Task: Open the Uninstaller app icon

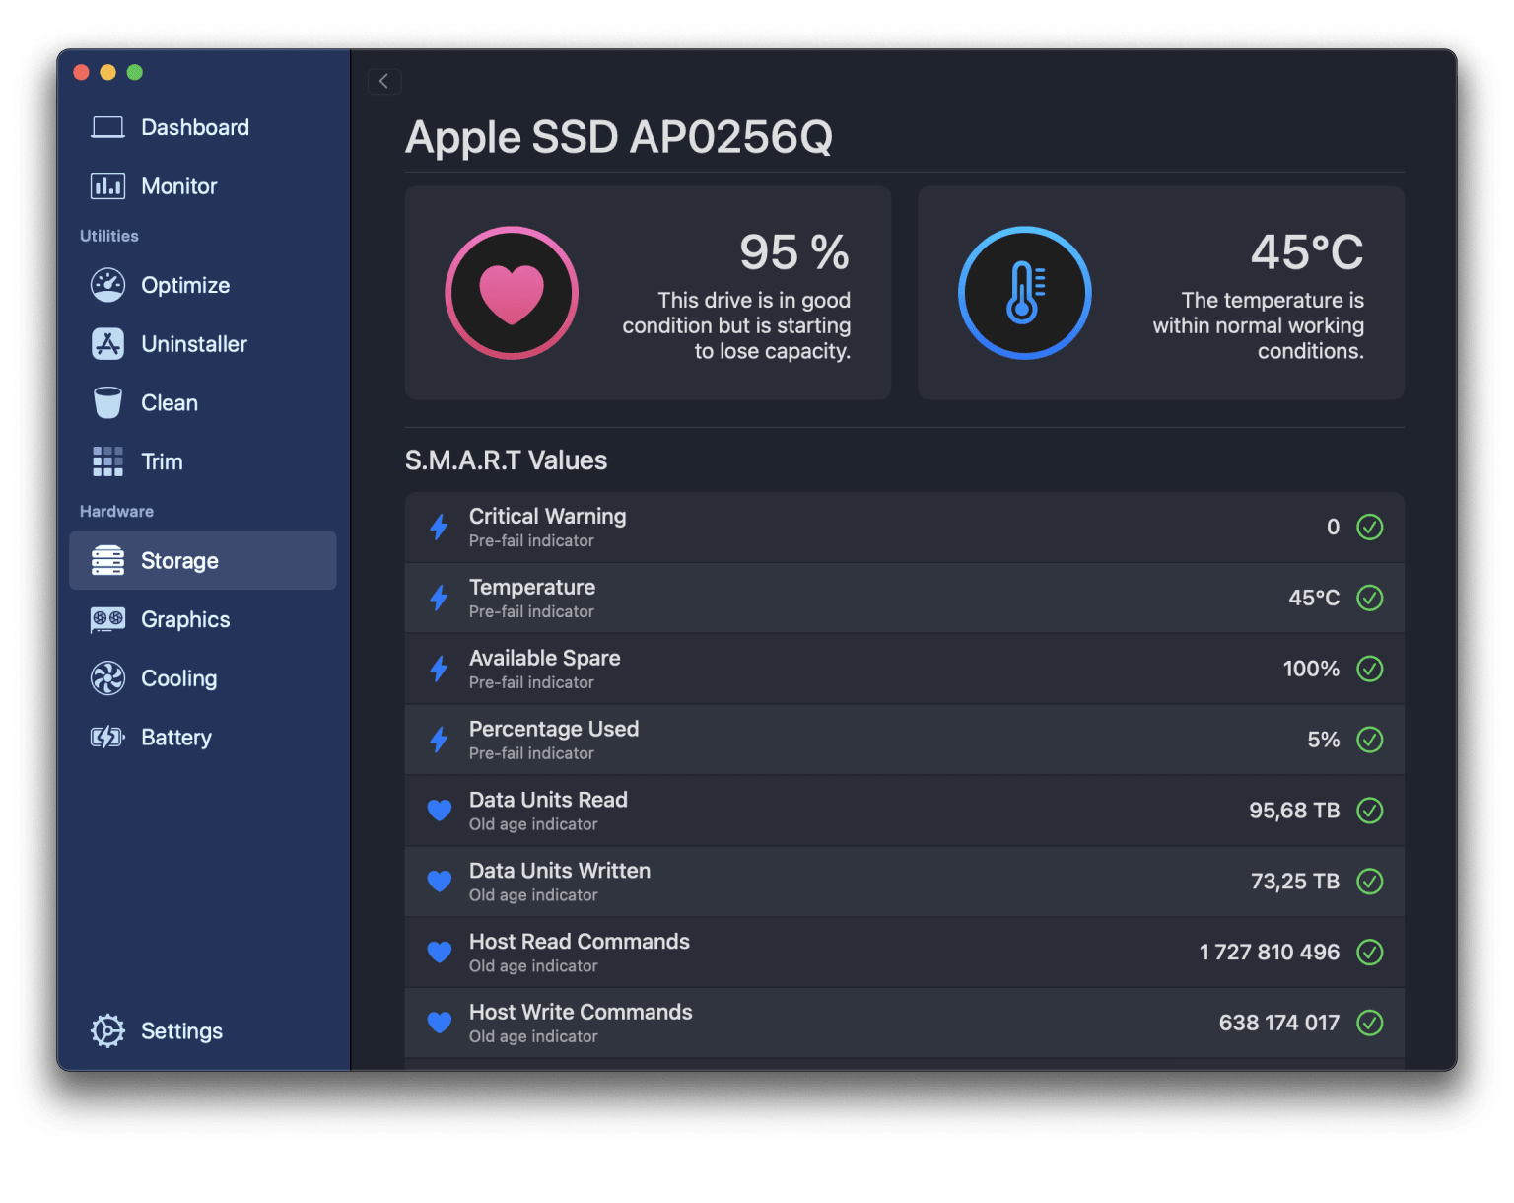Action: point(107,344)
